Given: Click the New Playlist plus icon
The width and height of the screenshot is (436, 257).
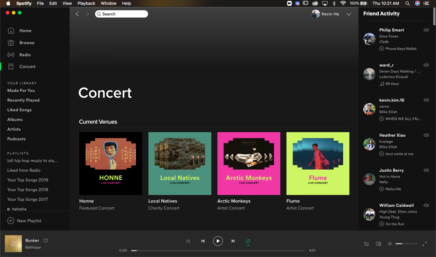Looking at the screenshot, I should click(x=11, y=221).
